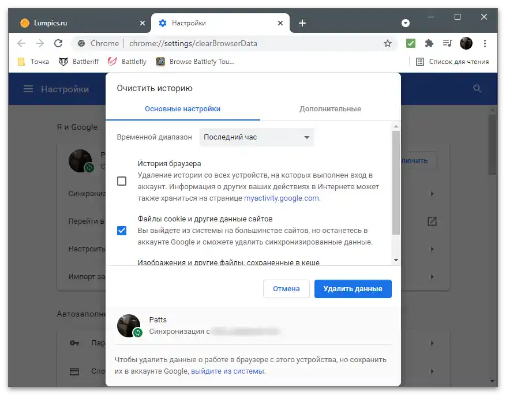Image resolution: width=506 pixels, height=395 pixels.
Task: Select Основные настройки tab
Action: click(183, 109)
